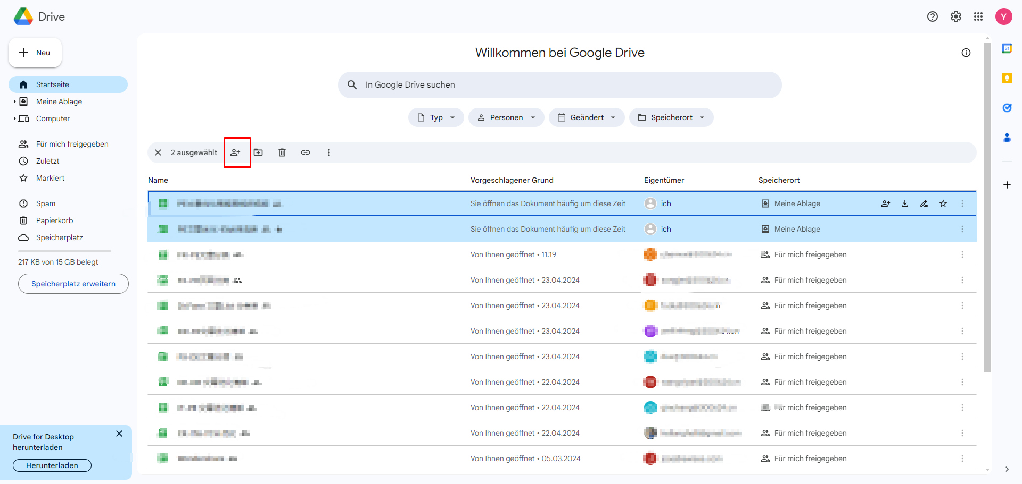
Task: Open Settings gear icon
Action: 956,16
